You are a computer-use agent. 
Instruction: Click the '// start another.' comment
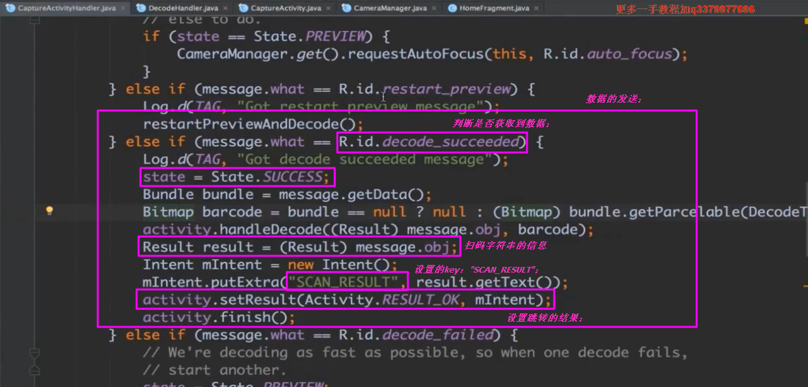pyautogui.click(x=215, y=370)
